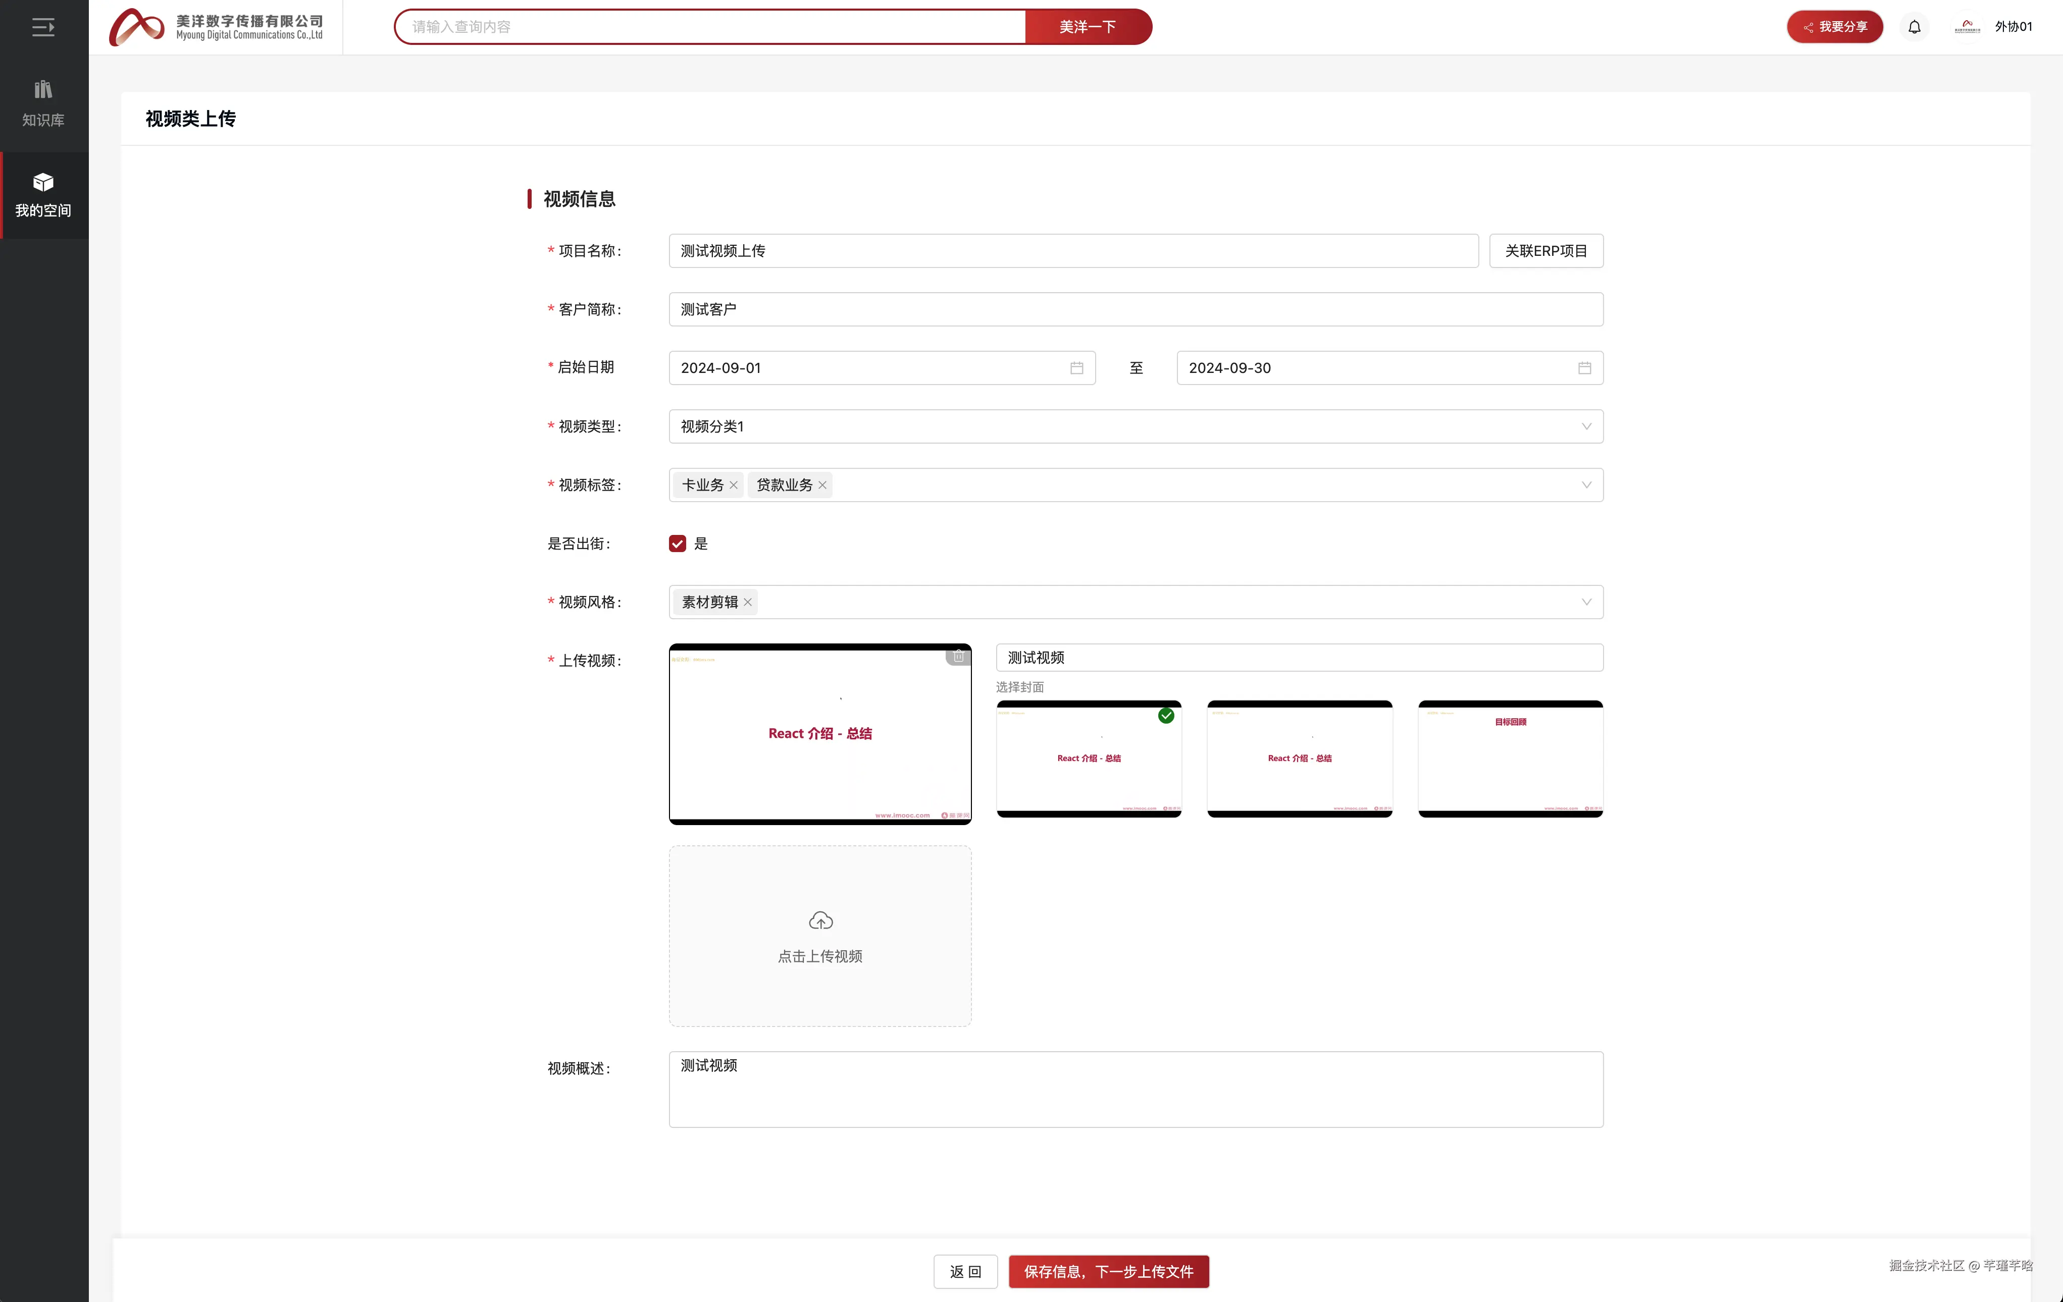The image size is (2063, 1302).
Task: Expand the 视频风格 dropdown arrow
Action: point(1586,602)
